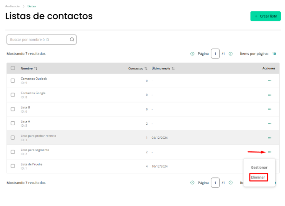Select Lista para segmento row checkbox
The image size is (285, 206).
13,152
